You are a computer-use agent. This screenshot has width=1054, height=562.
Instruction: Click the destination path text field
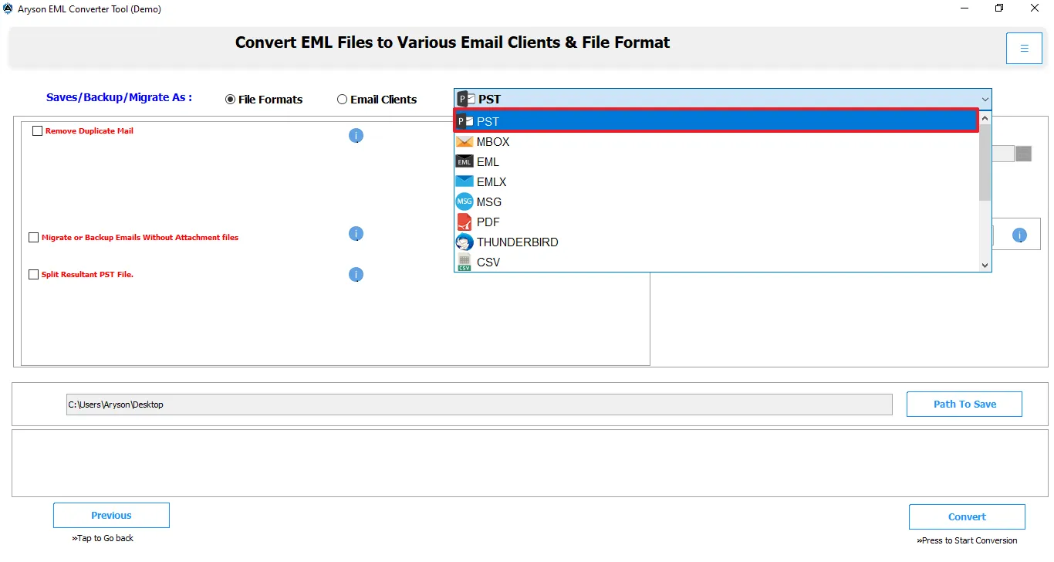click(x=478, y=405)
